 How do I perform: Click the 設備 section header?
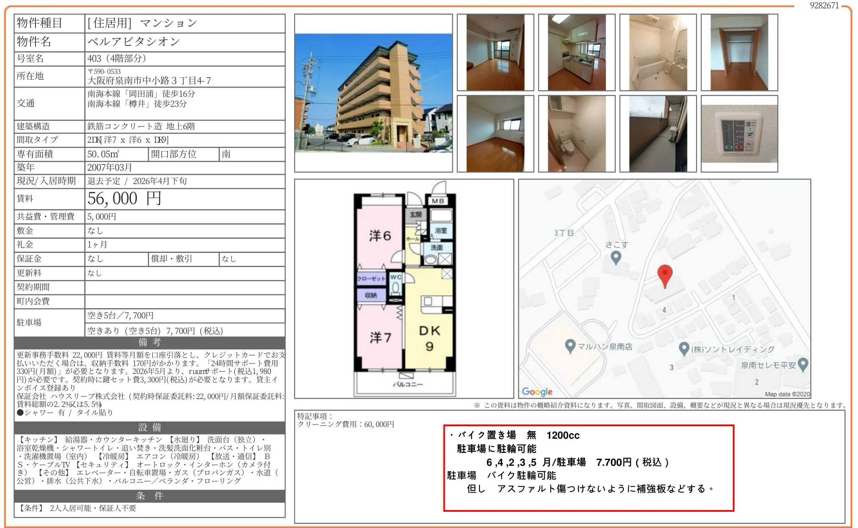point(149,427)
